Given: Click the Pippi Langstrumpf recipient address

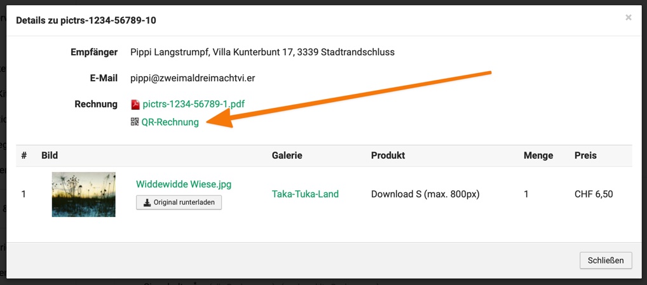Looking at the screenshot, I should (x=262, y=52).
